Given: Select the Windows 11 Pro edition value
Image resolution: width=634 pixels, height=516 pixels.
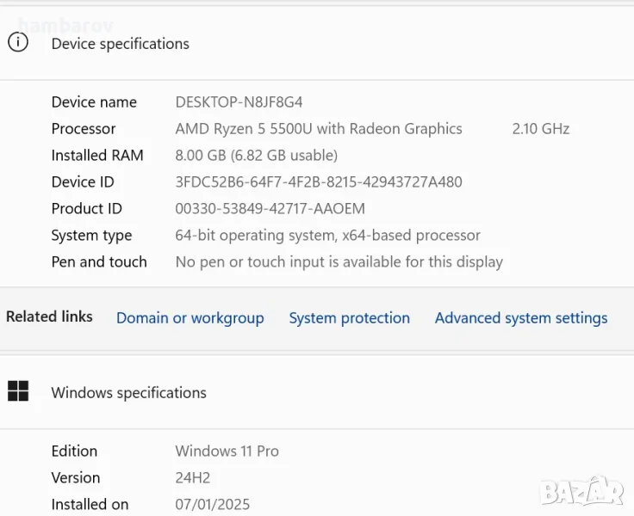Looking at the screenshot, I should tap(227, 451).
